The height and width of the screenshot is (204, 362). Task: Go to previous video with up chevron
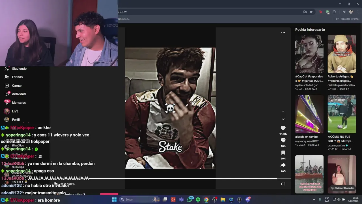(283, 112)
